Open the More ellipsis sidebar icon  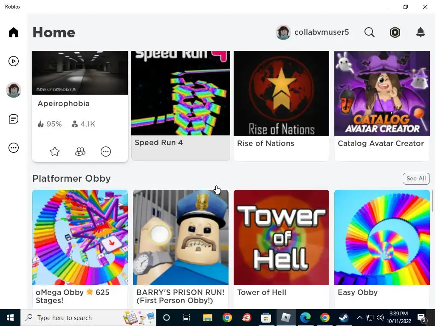coord(13,148)
